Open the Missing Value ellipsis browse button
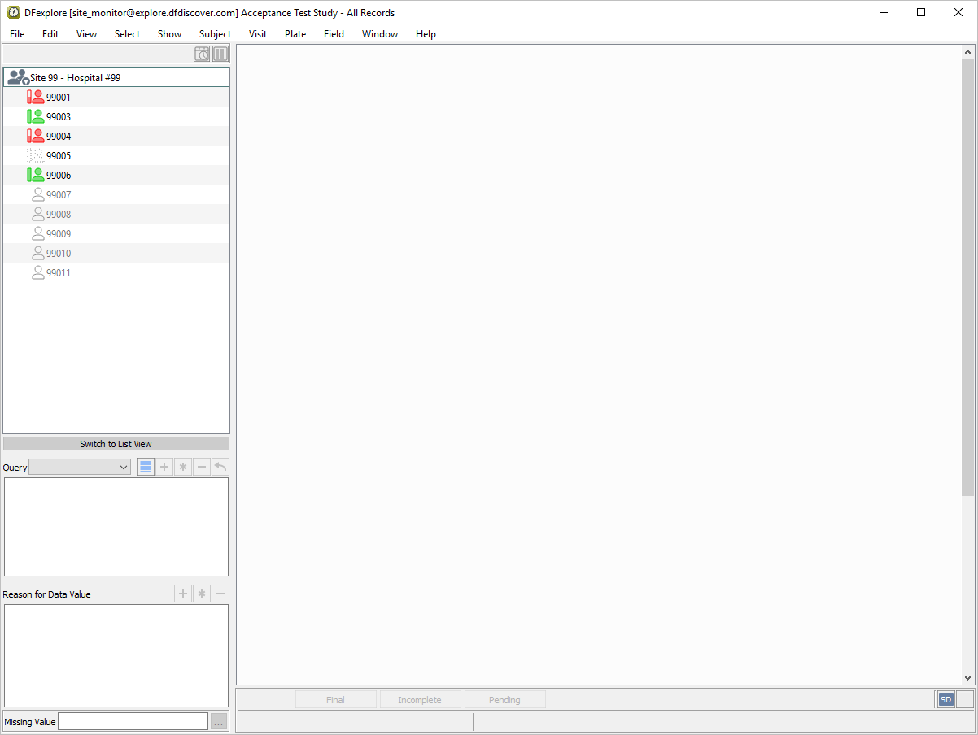This screenshot has width=978, height=735. pos(219,721)
